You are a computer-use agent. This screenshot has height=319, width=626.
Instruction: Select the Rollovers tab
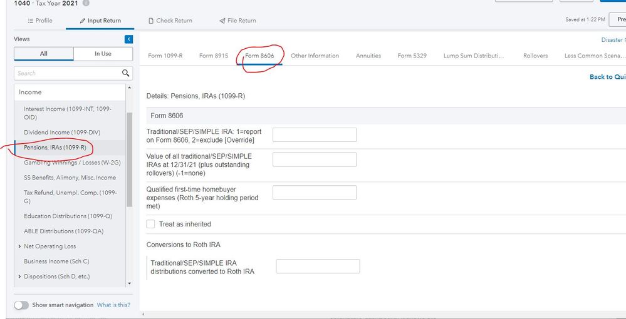pos(535,56)
